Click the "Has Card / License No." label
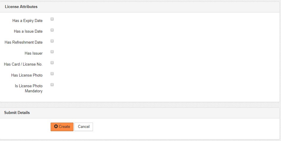The image size is (281, 141). click(x=23, y=64)
